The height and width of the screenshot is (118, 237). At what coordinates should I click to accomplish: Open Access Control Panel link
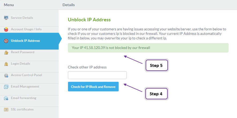point(29,75)
